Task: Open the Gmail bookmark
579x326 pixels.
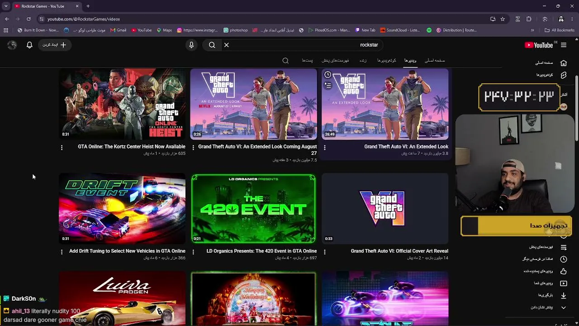Action: pos(119,30)
